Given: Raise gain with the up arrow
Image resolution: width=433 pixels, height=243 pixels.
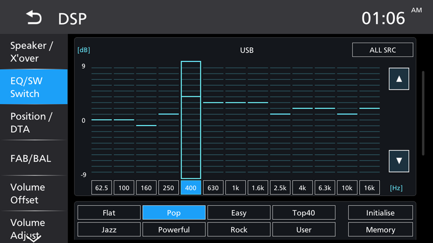Looking at the screenshot, I should [399, 79].
